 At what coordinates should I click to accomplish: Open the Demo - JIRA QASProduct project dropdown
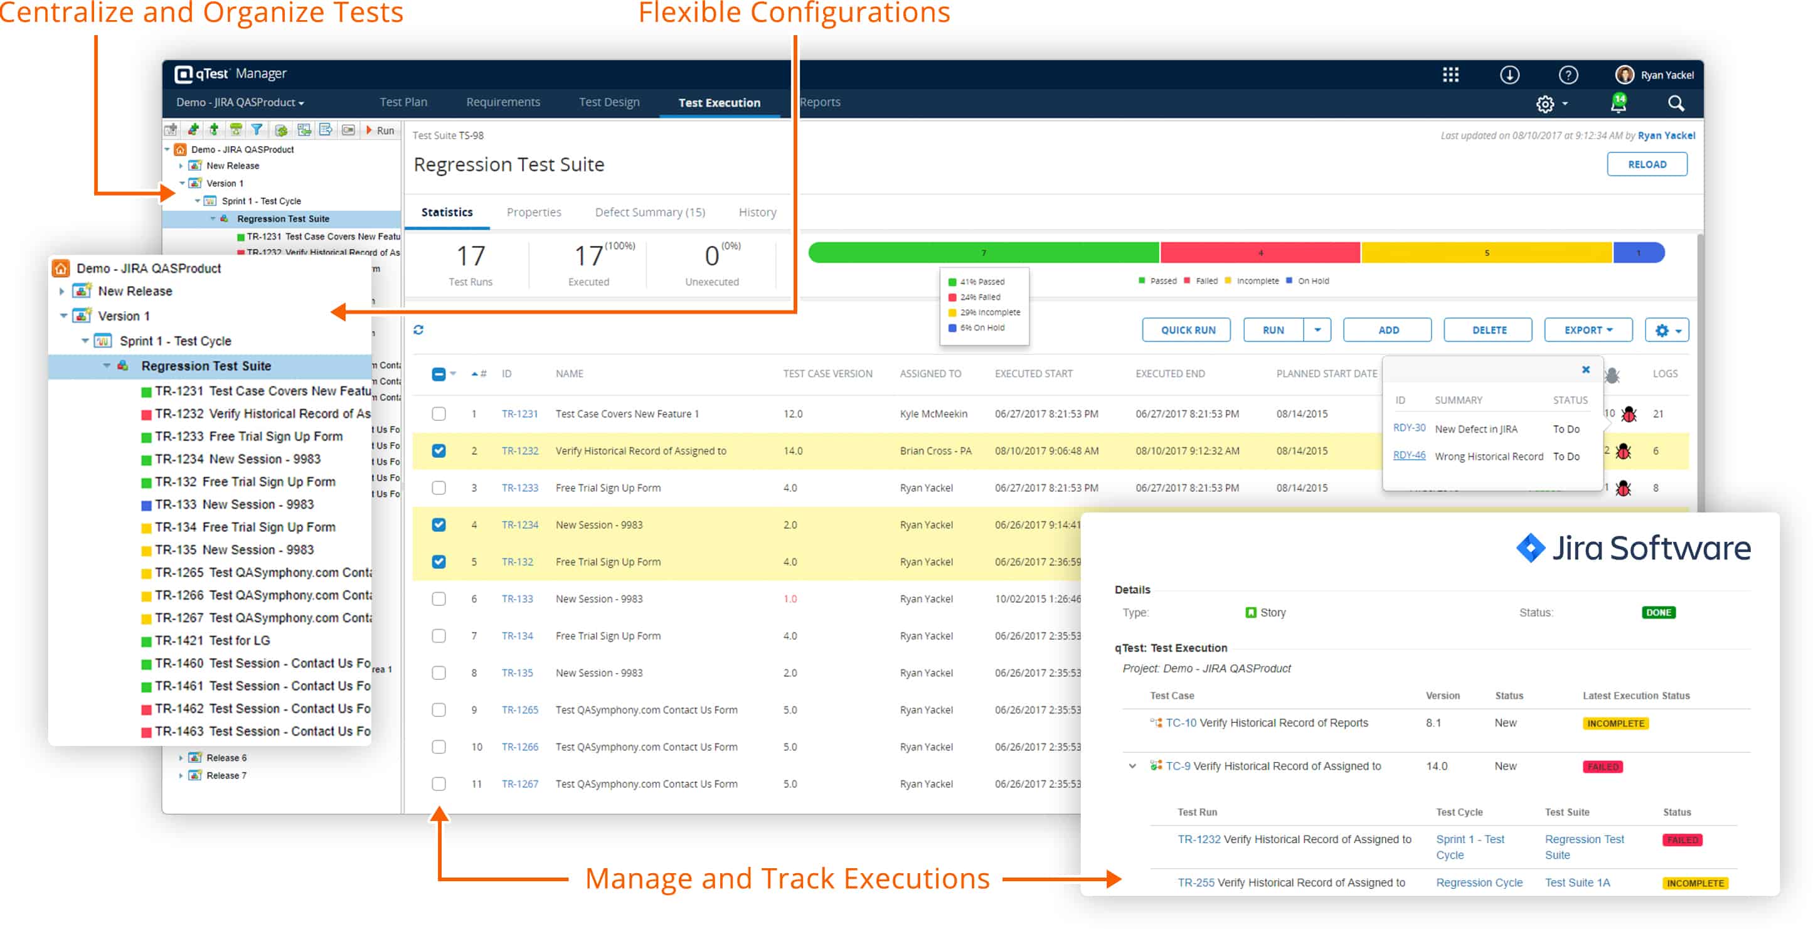click(240, 102)
